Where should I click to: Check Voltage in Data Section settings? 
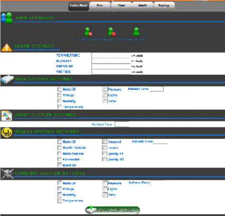(60, 95)
